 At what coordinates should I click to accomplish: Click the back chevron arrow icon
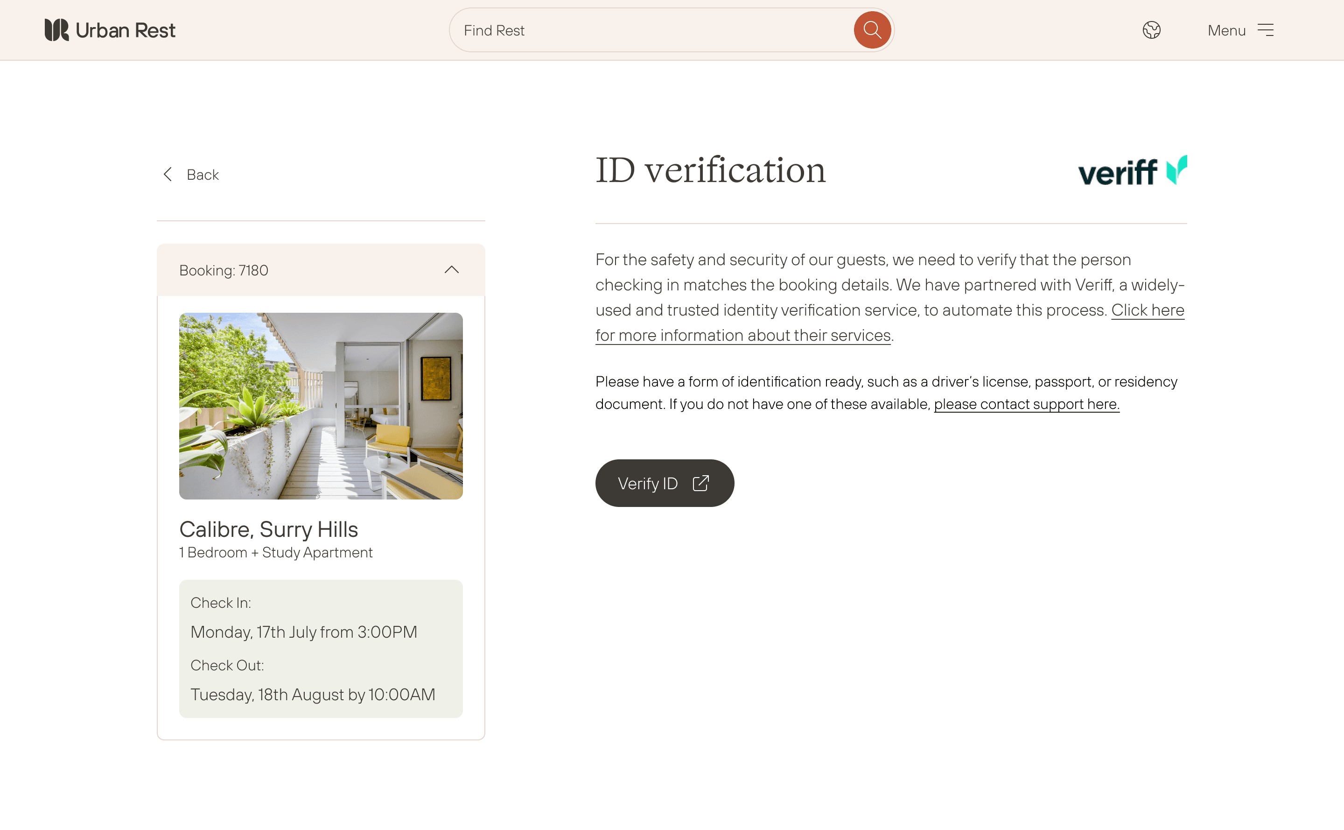[x=168, y=174]
